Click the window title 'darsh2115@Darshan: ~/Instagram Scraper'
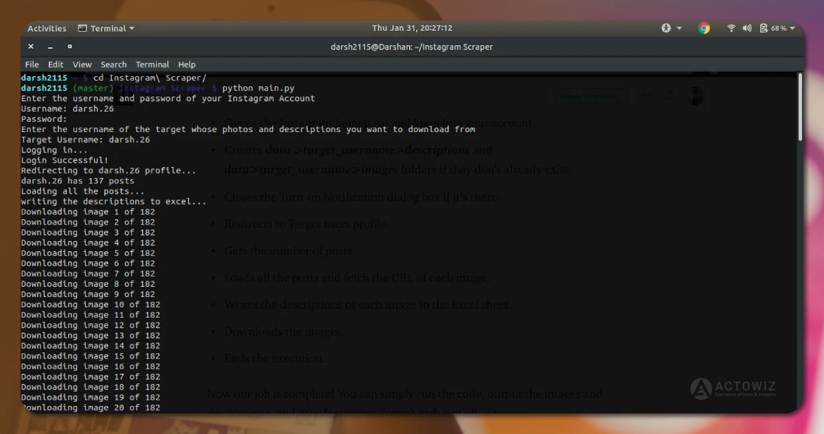 point(411,47)
